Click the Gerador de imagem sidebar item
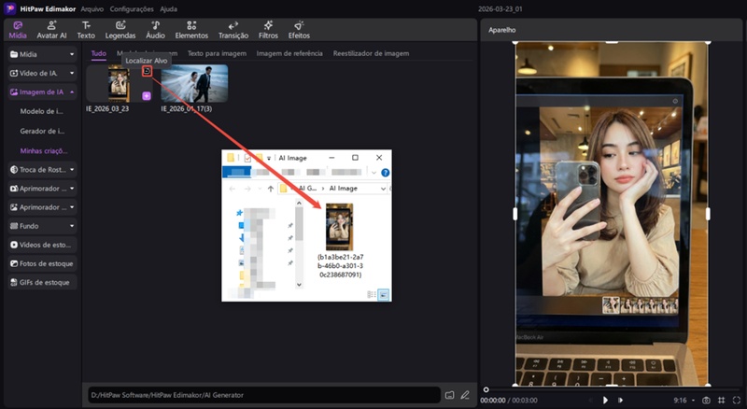The image size is (747, 409). point(42,131)
